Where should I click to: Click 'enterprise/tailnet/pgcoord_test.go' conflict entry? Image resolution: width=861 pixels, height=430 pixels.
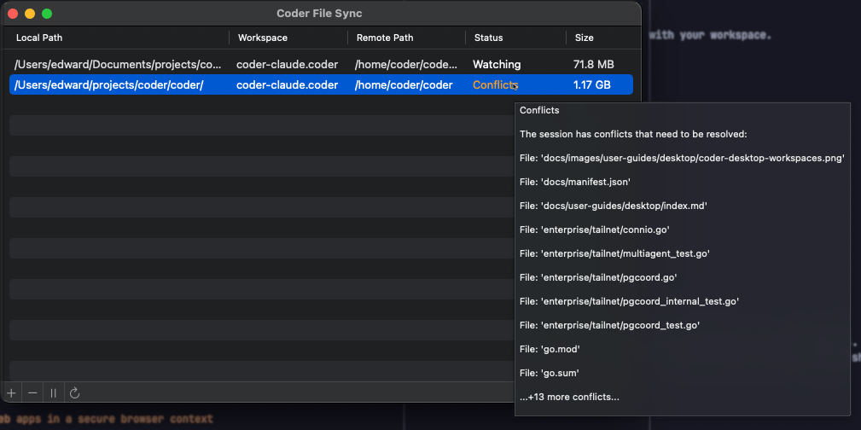coord(609,325)
